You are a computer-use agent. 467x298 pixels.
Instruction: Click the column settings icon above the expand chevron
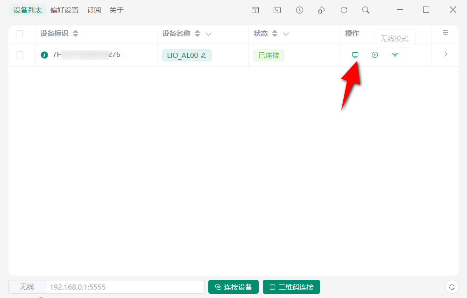(446, 33)
